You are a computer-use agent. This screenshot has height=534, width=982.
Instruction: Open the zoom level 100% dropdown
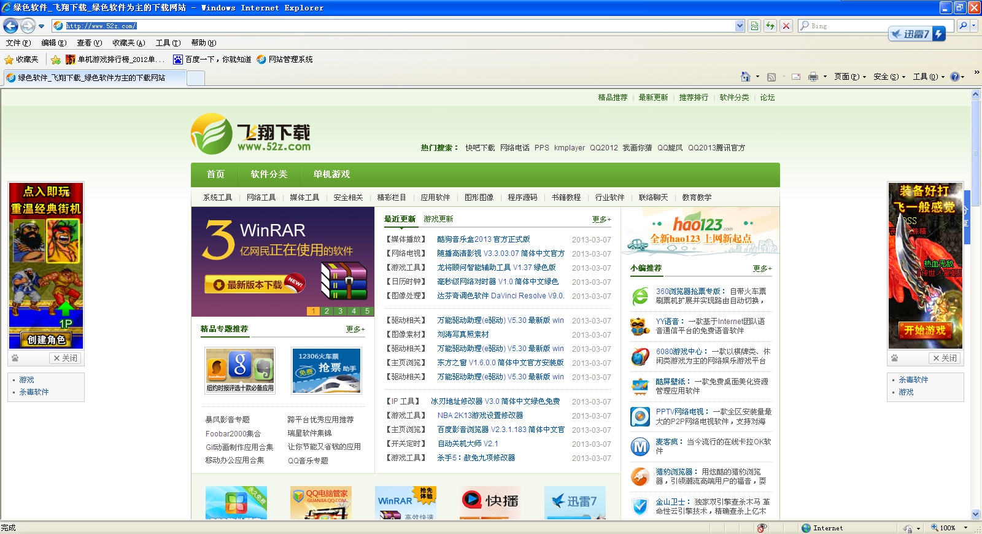965,528
